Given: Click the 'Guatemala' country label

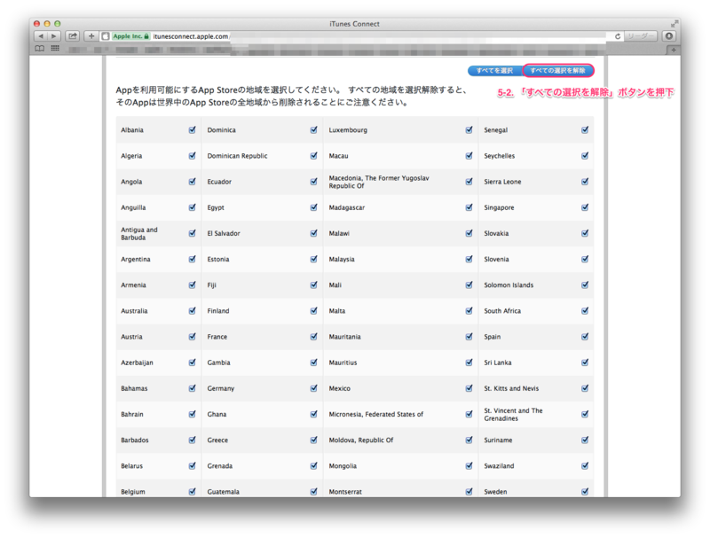Looking at the screenshot, I should 224,492.
